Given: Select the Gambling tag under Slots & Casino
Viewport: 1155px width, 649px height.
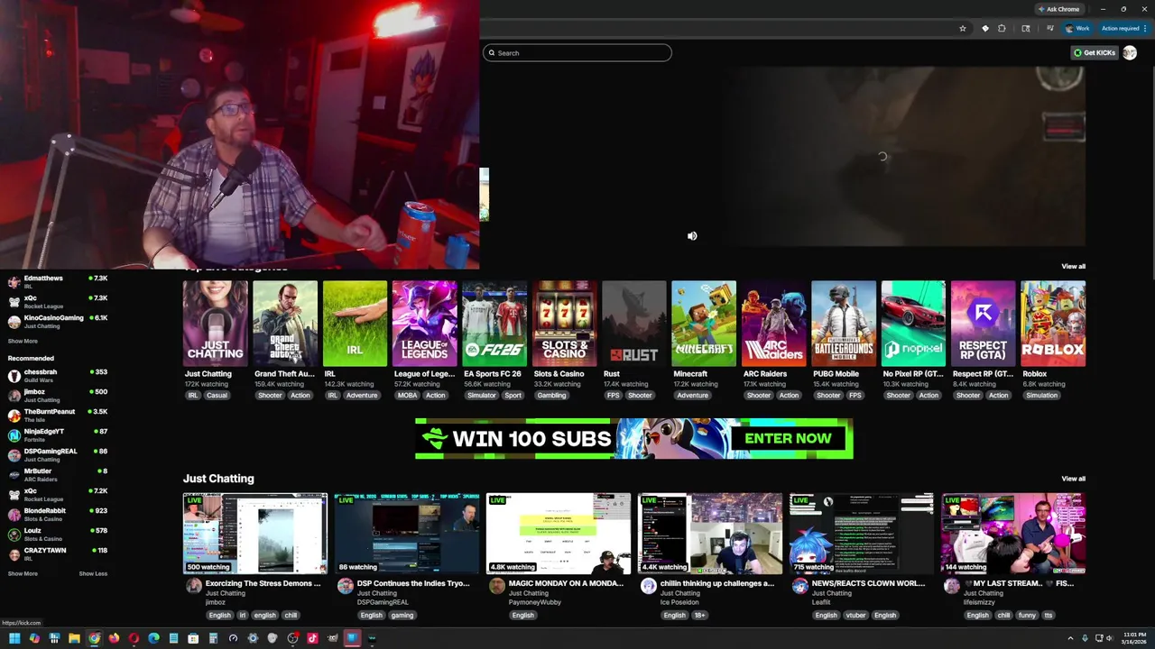Looking at the screenshot, I should click(x=551, y=395).
